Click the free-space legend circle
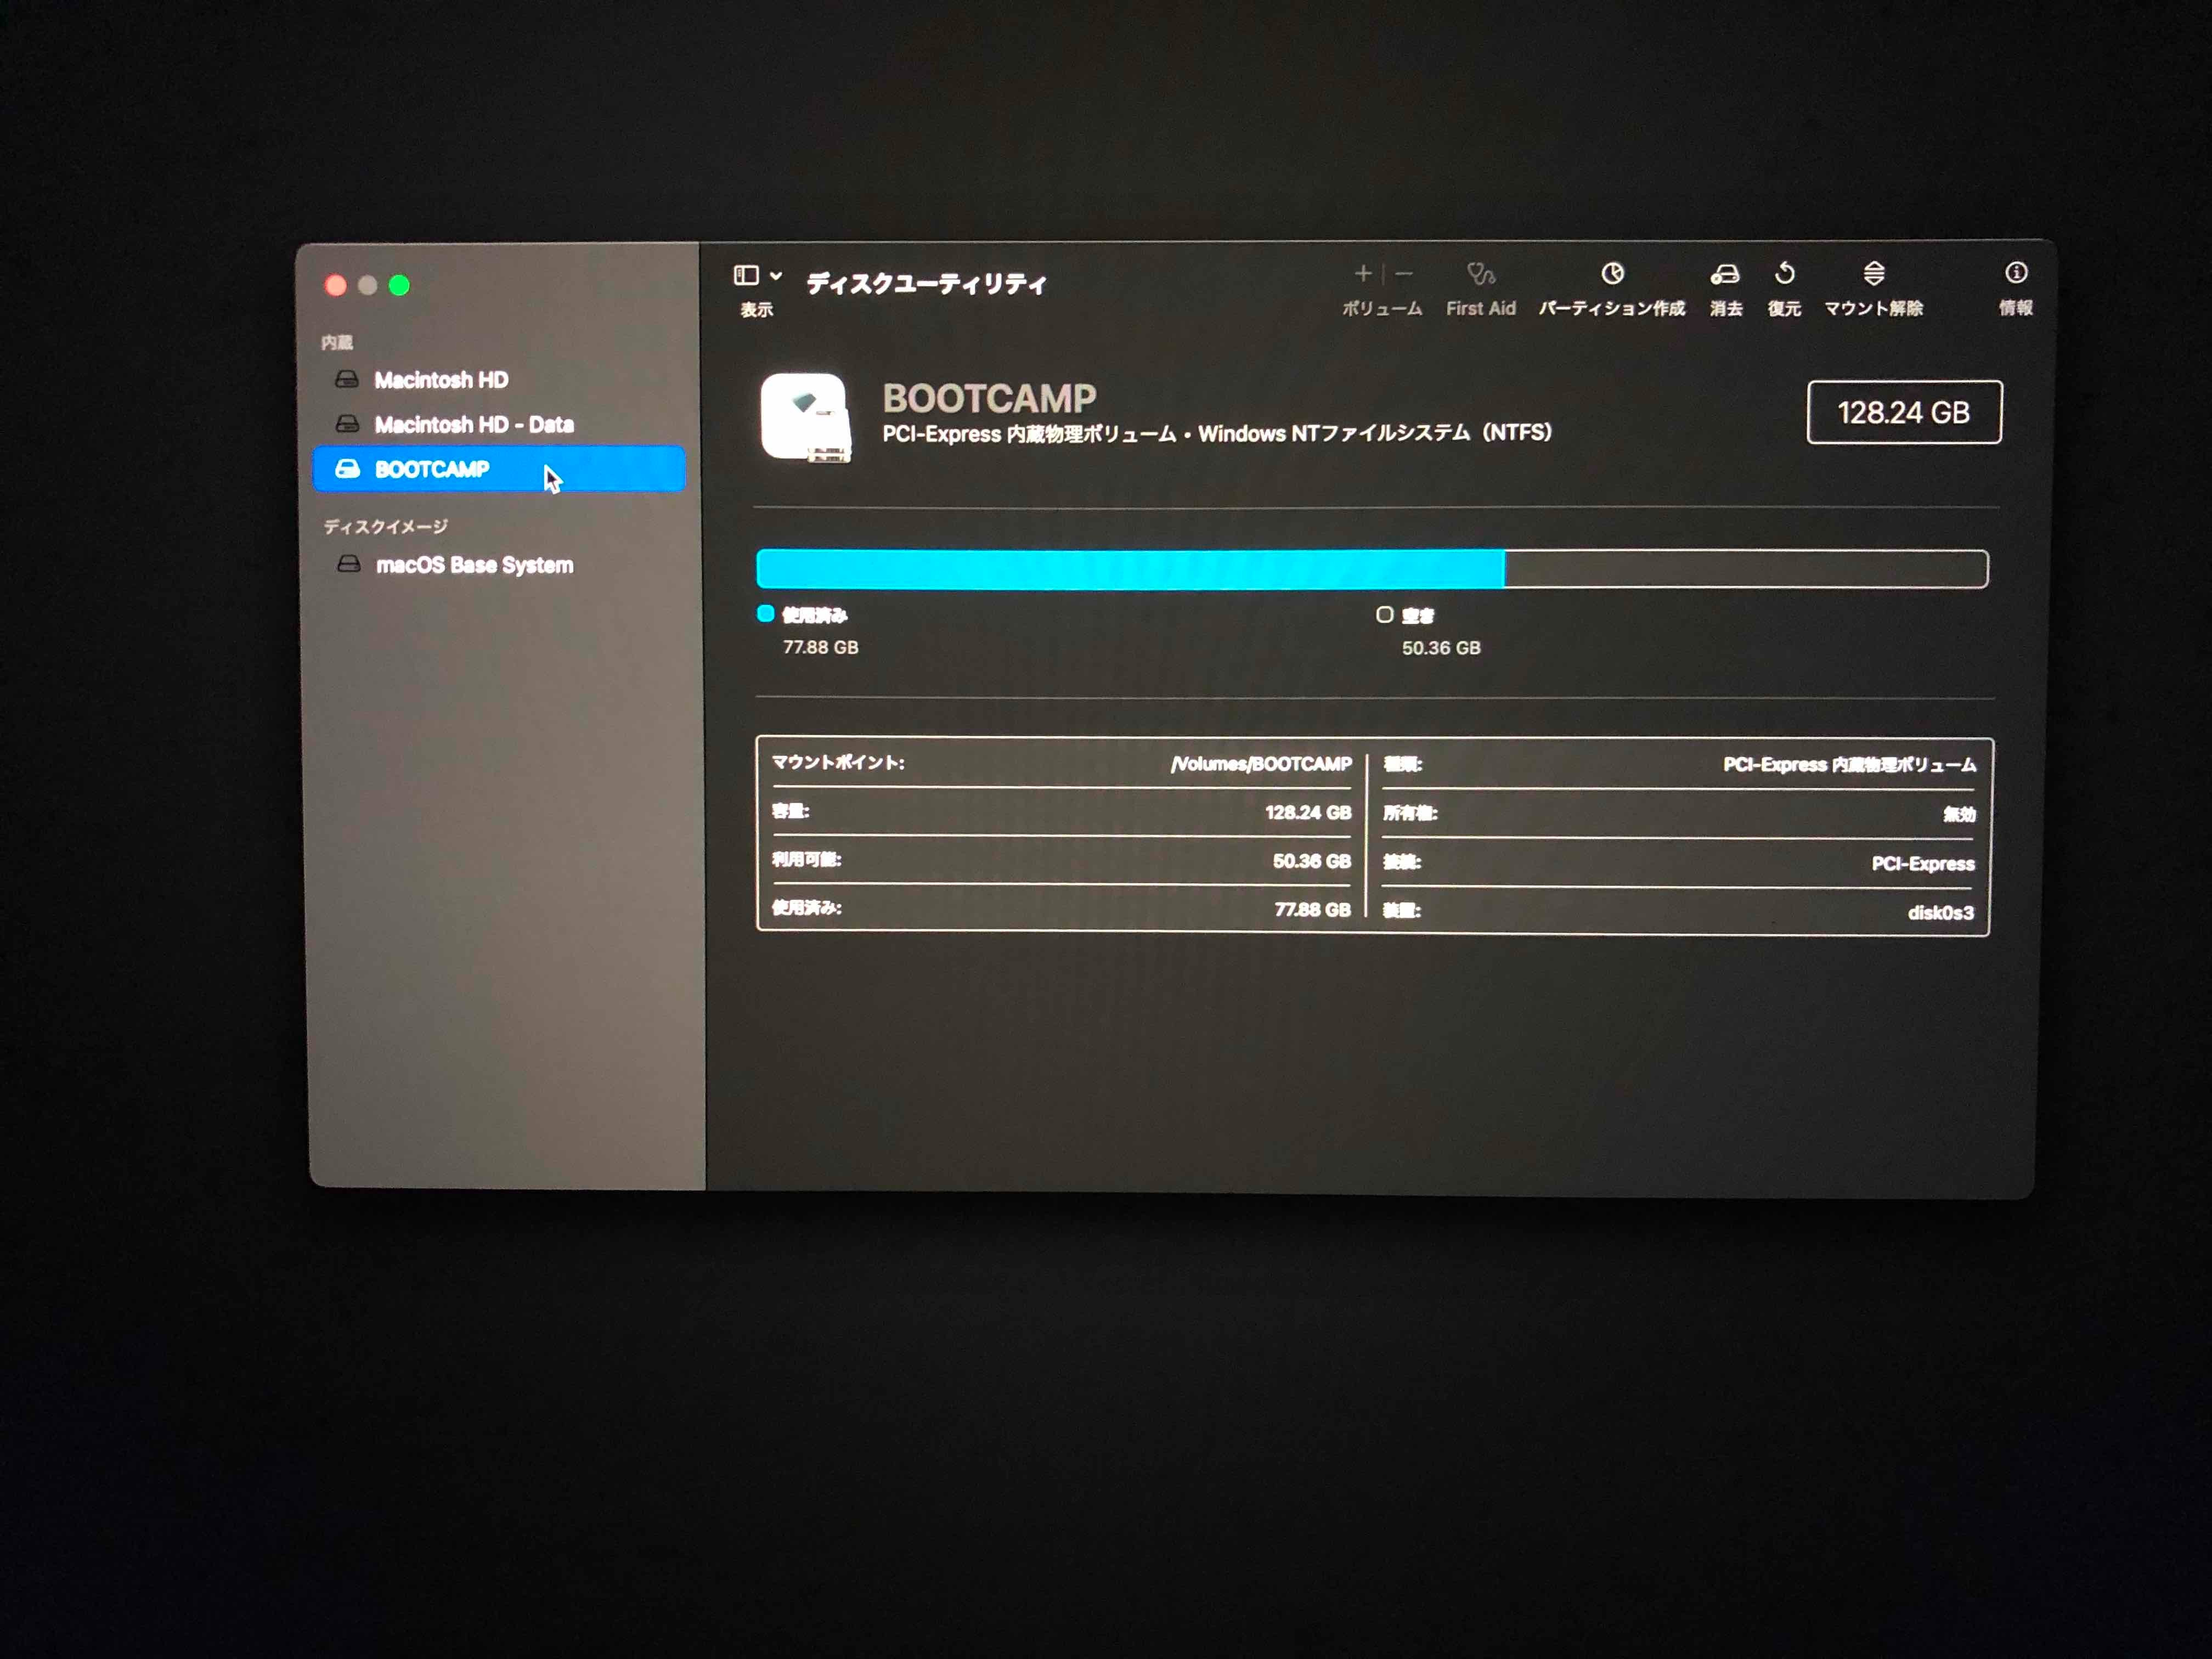Image resolution: width=2212 pixels, height=1659 pixels. pos(1385,615)
